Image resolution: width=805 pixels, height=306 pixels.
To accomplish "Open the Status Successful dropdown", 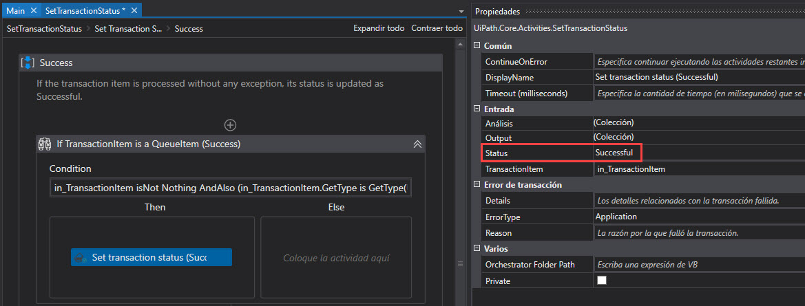I will pyautogui.click(x=699, y=153).
